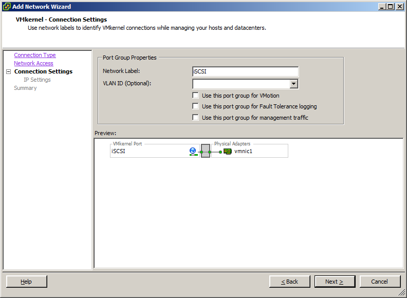Open the VLAN ID dropdown arrow
The width and height of the screenshot is (407, 298).
tap(293, 84)
